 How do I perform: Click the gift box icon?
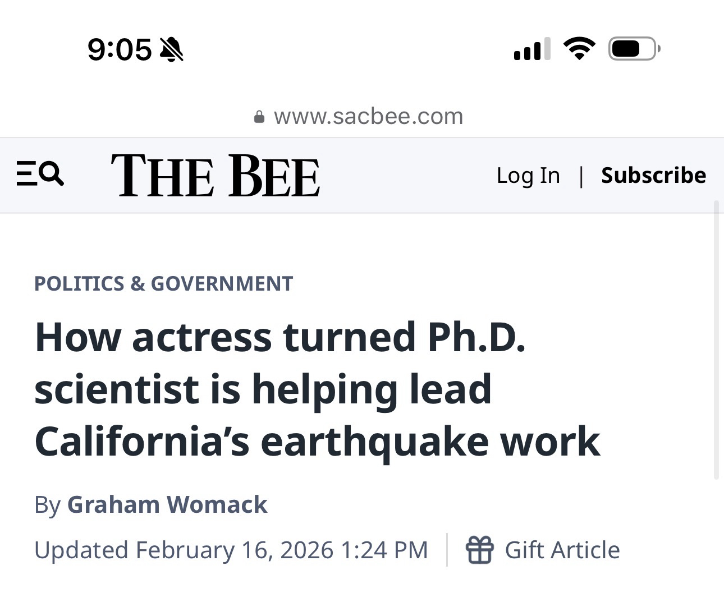point(480,550)
